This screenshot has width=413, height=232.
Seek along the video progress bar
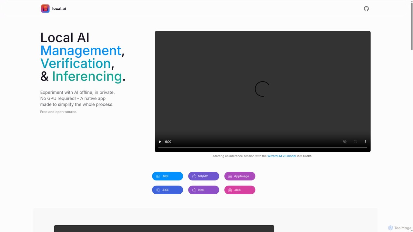tap(263, 147)
